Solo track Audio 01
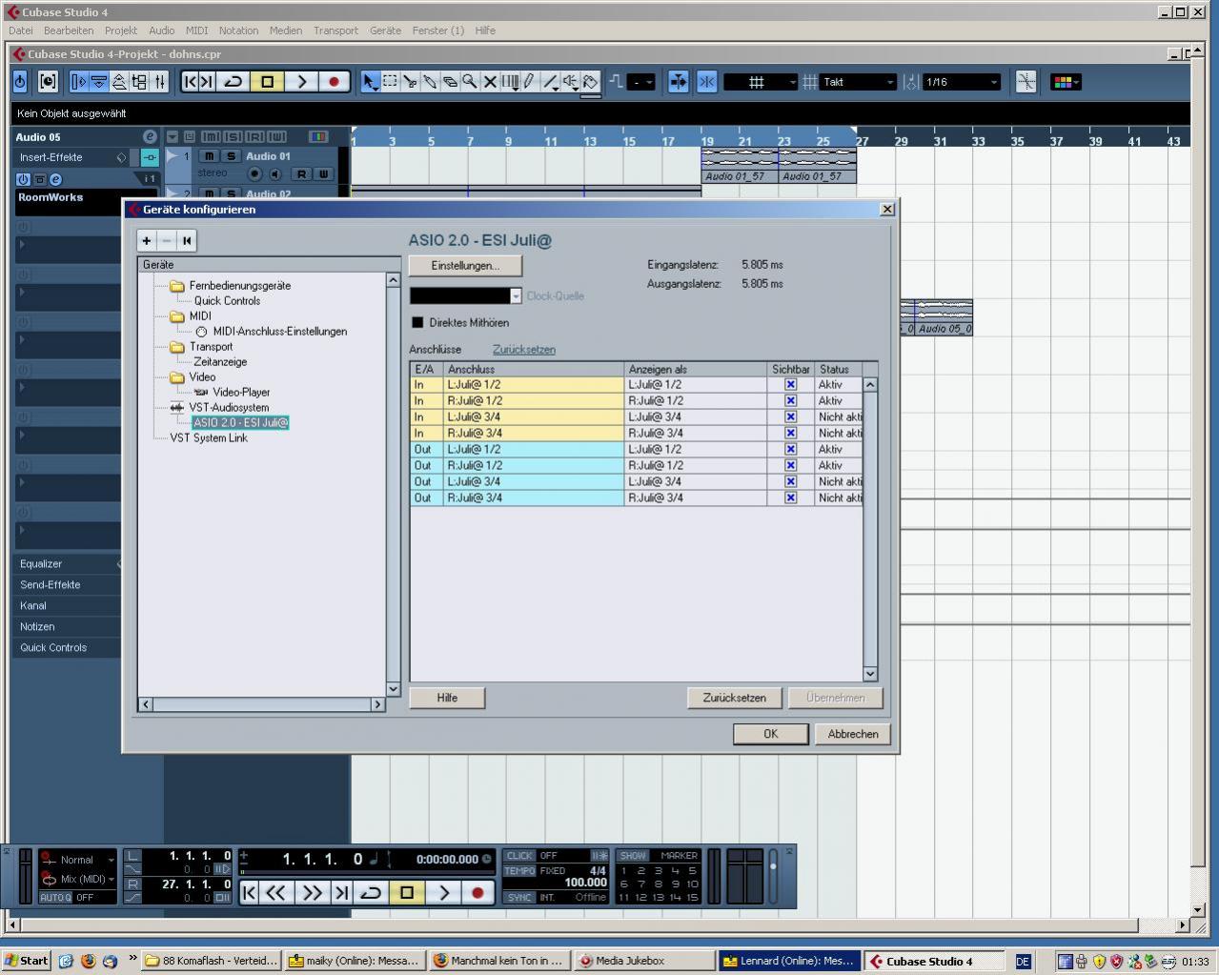1219x975 pixels. (230, 156)
